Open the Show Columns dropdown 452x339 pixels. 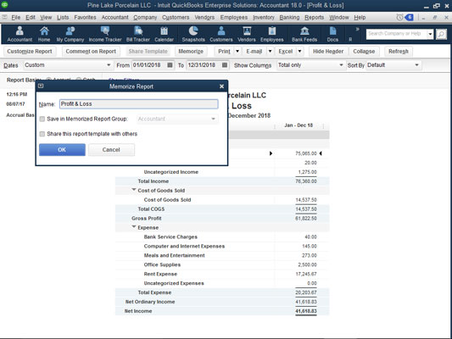341,65
